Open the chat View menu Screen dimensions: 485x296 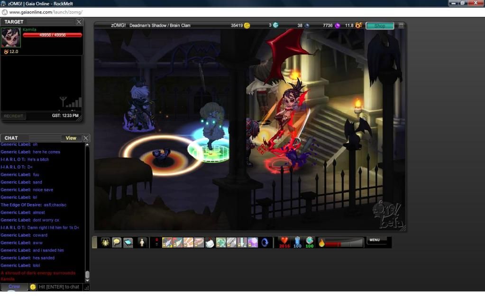pyautogui.click(x=71, y=138)
